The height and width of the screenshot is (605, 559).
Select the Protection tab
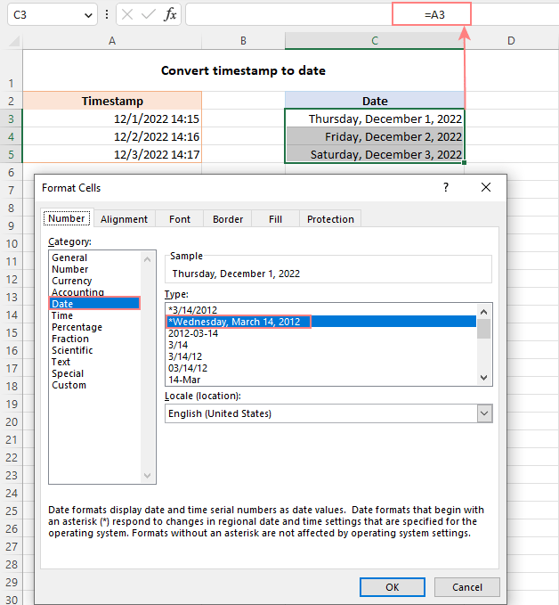[330, 219]
